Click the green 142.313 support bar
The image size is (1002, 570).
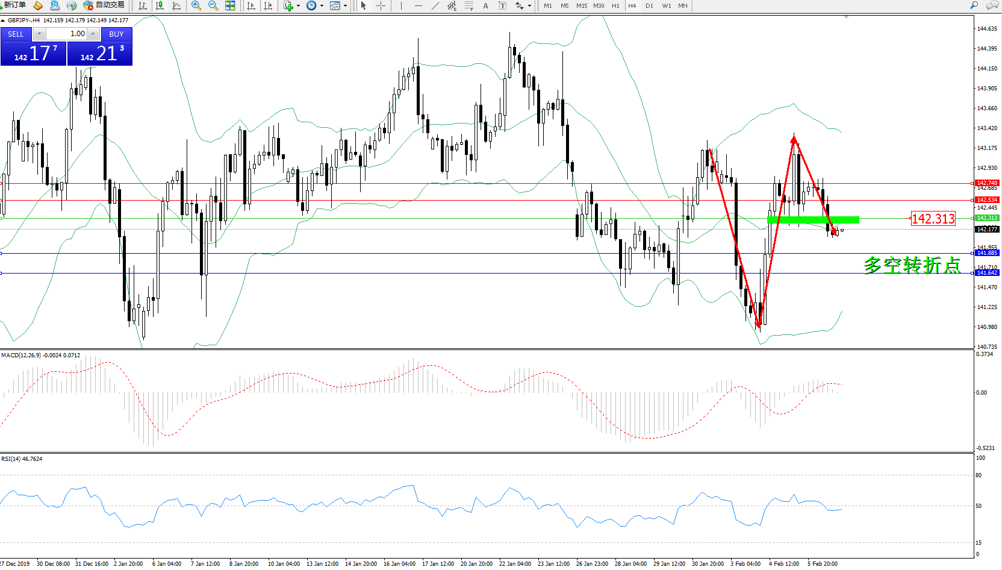(x=813, y=220)
